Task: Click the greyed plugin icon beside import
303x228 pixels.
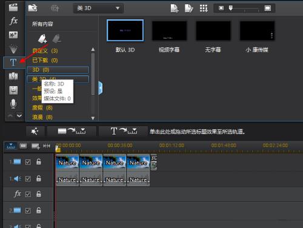Action: [x=55, y=8]
